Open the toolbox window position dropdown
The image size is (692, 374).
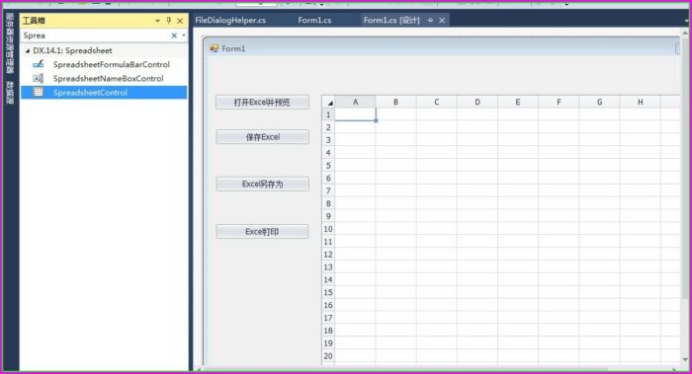tap(157, 21)
